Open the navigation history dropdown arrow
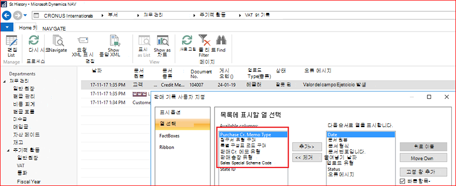The image size is (456, 186). [25, 16]
